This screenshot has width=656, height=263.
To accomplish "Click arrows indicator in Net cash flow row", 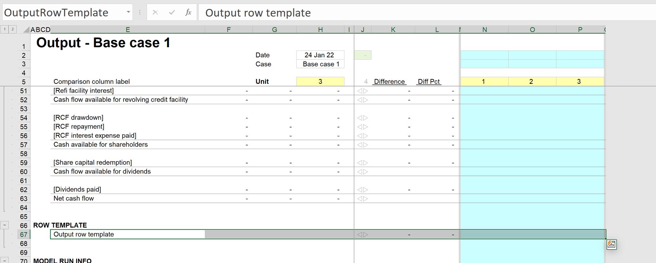I will [x=362, y=199].
